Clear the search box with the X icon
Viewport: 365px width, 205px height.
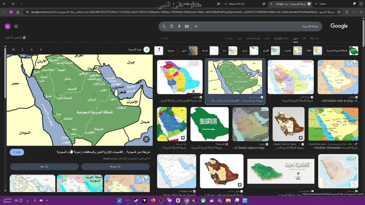pyautogui.click(x=196, y=26)
